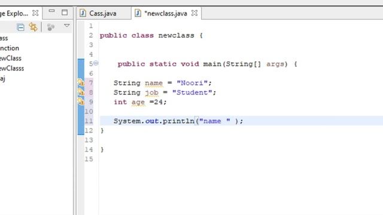Switch to the Cass.java tab
This screenshot has height=215, width=383.
click(x=102, y=13)
